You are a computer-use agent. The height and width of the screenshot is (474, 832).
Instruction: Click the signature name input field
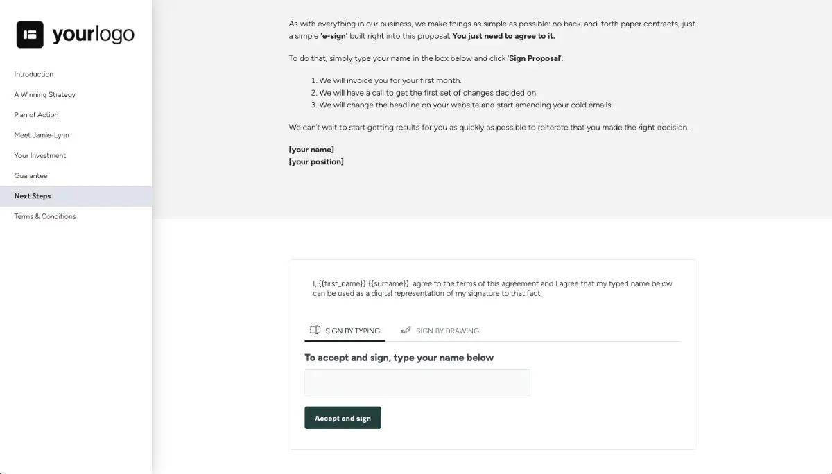(x=416, y=382)
